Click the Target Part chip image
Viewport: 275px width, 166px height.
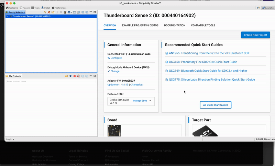click(x=205, y=131)
